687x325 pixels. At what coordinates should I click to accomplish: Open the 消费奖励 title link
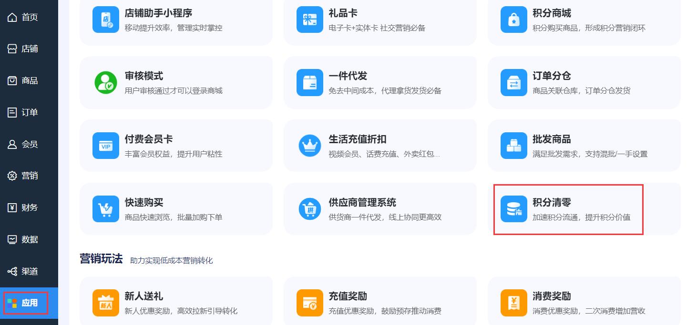552,296
